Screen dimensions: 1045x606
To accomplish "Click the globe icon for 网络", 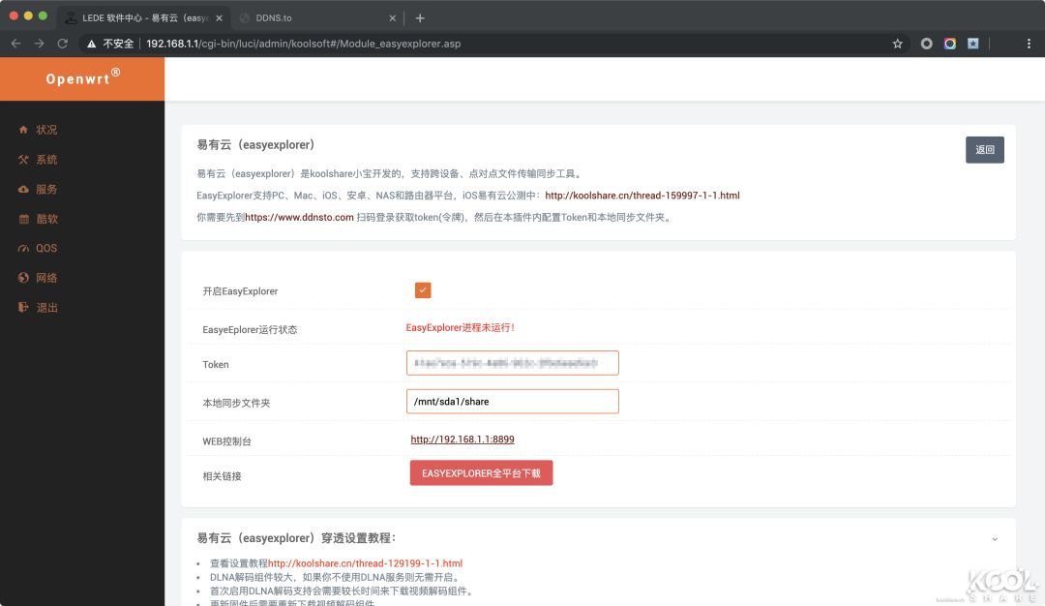I will 23,277.
